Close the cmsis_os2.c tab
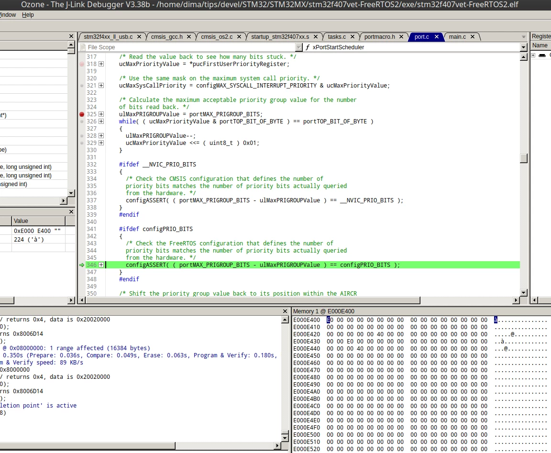The height and width of the screenshot is (453, 551). [x=239, y=36]
